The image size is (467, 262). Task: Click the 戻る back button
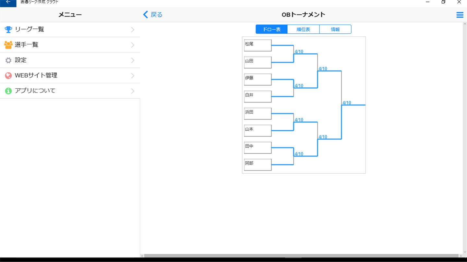(153, 15)
